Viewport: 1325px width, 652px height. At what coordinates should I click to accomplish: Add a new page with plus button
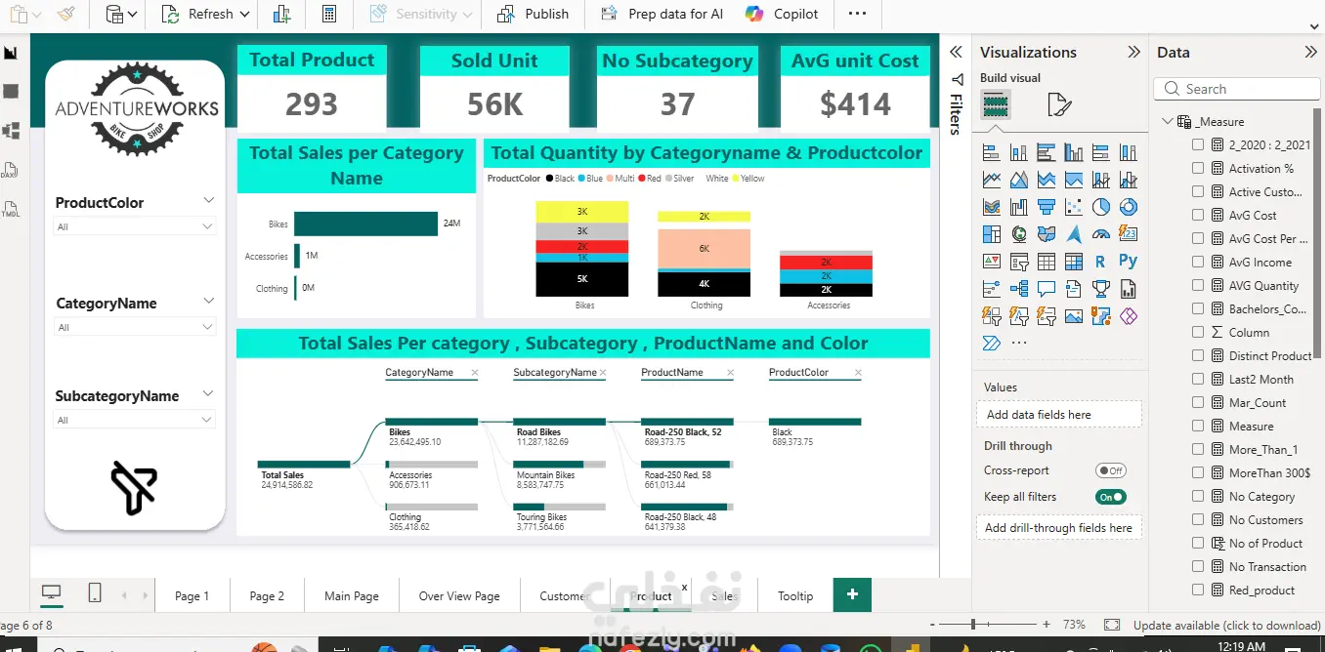(852, 594)
